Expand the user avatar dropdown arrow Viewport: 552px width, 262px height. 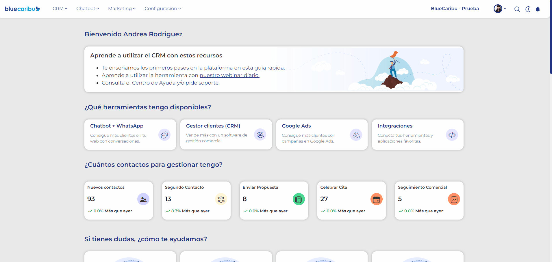[505, 9]
